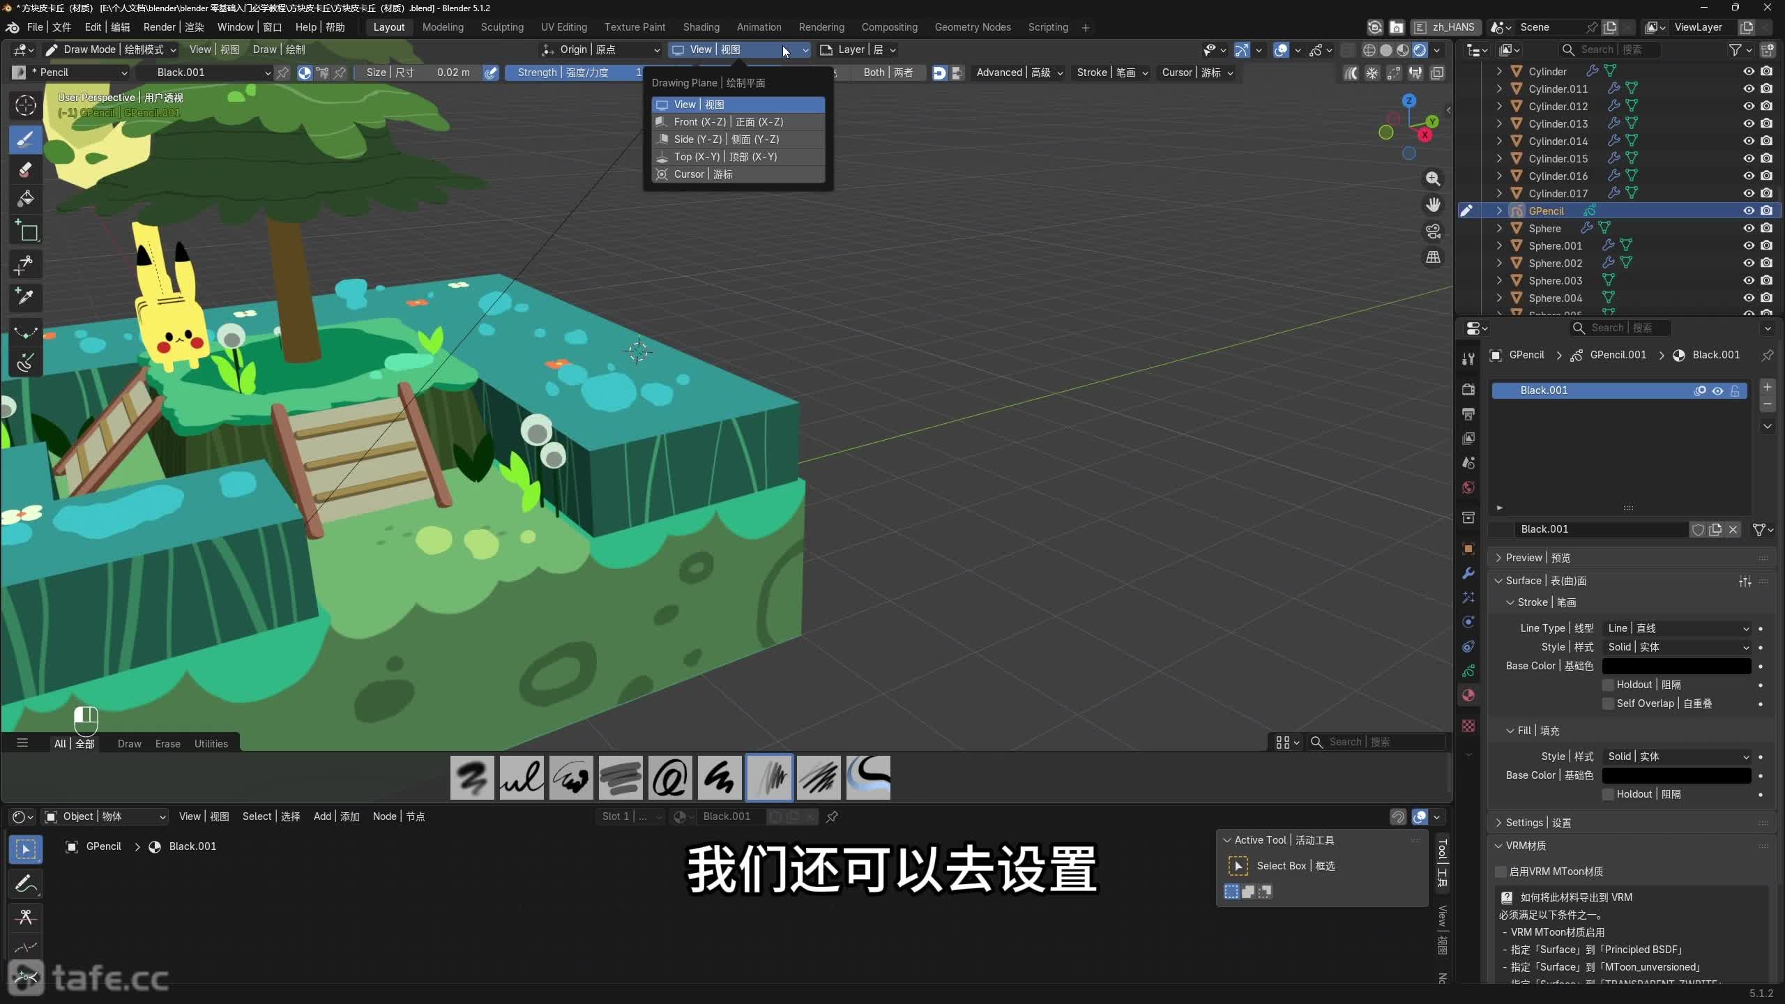1785x1004 pixels.
Task: Select the Eyedropper tool
Action: [x=26, y=298]
